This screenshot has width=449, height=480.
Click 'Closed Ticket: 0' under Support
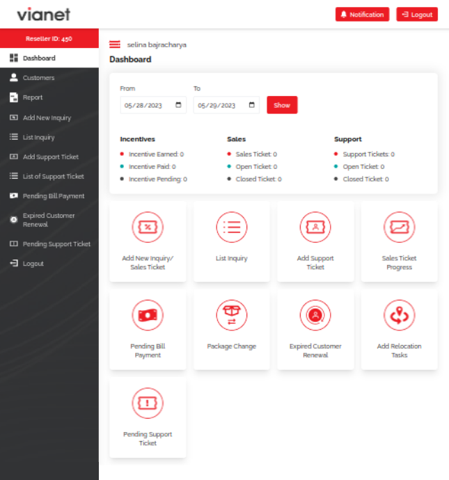(x=365, y=179)
